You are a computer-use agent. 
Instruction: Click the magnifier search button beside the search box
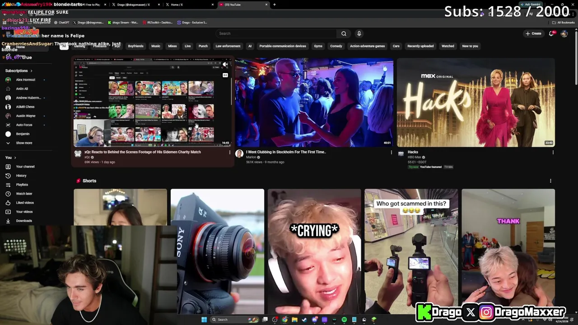click(344, 33)
